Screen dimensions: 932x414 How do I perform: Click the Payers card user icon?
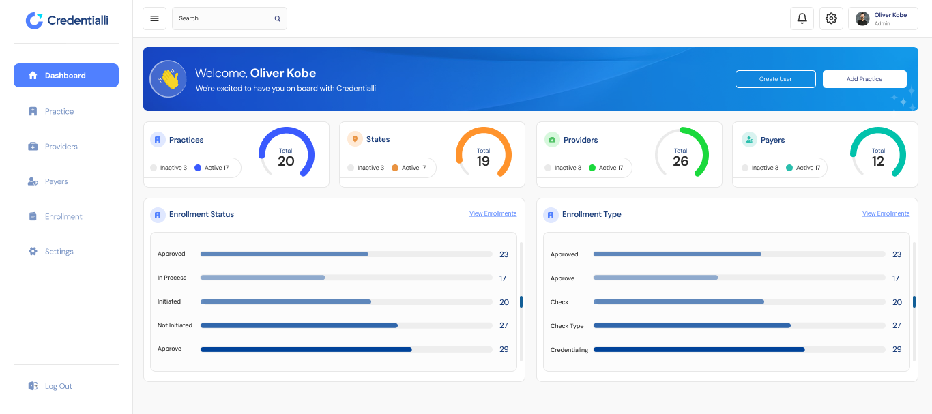click(749, 140)
